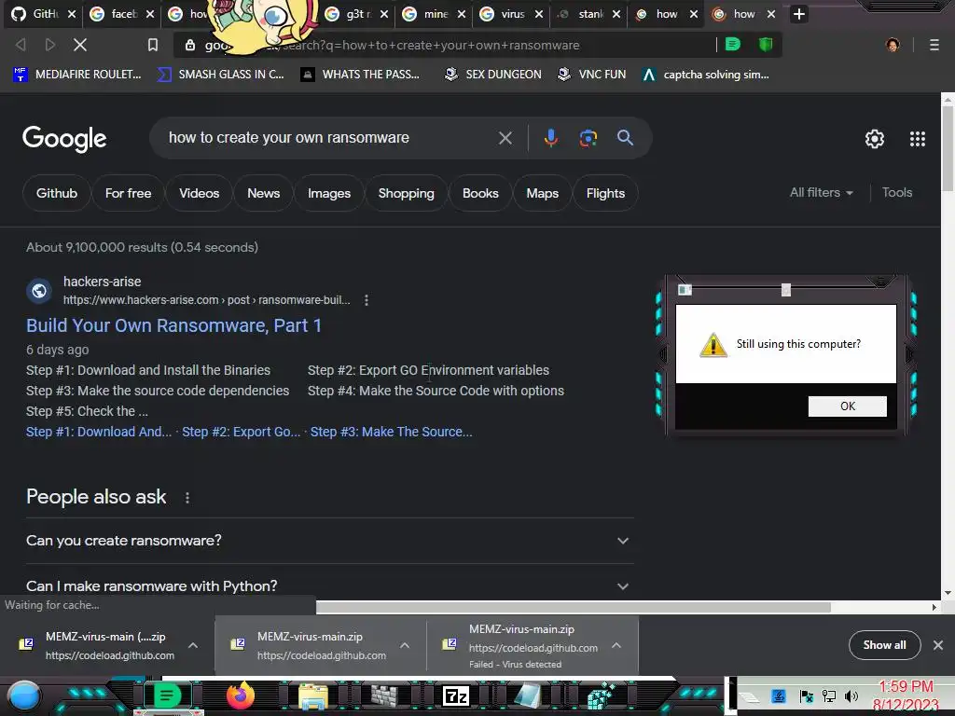Open search Tools
The height and width of the screenshot is (716, 955).
(x=896, y=192)
